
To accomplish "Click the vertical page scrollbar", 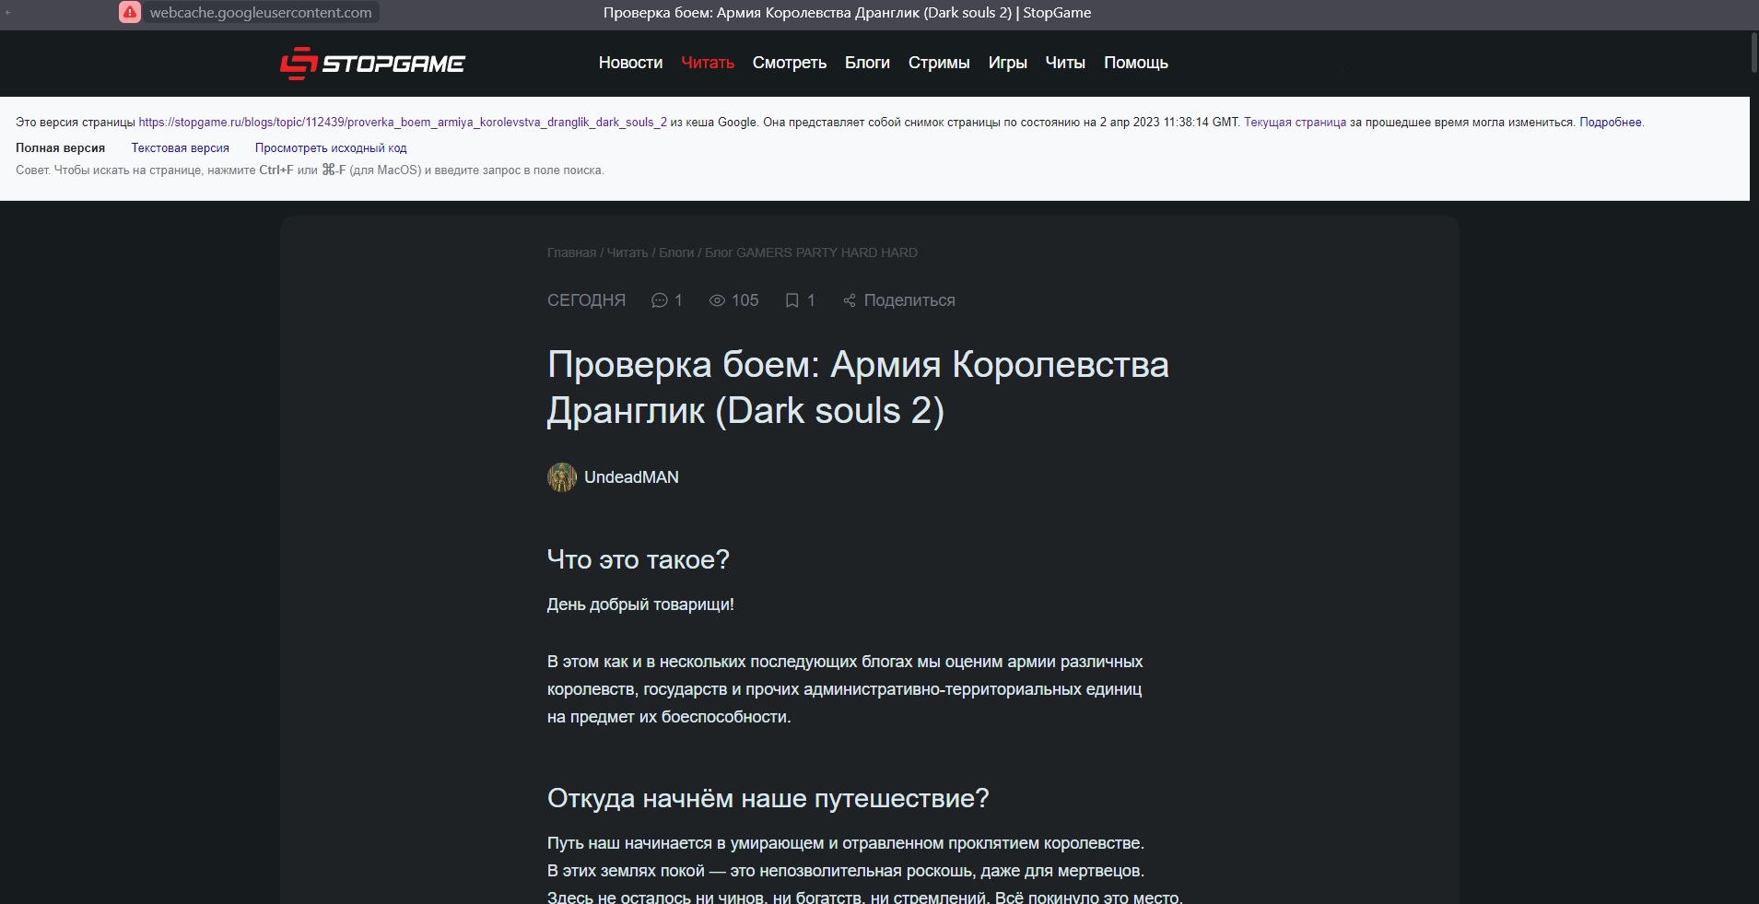I will (x=1754, y=53).
